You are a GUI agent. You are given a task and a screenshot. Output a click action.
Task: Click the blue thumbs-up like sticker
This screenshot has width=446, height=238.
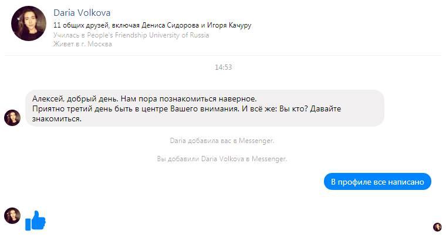pos(36,220)
